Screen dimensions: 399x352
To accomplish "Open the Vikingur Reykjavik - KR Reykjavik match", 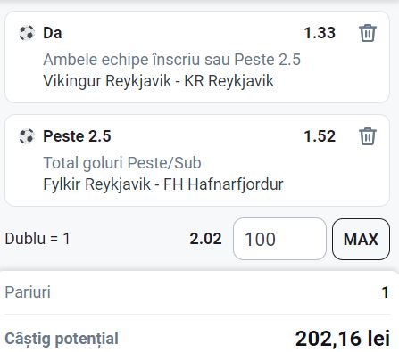I will pos(158,81).
